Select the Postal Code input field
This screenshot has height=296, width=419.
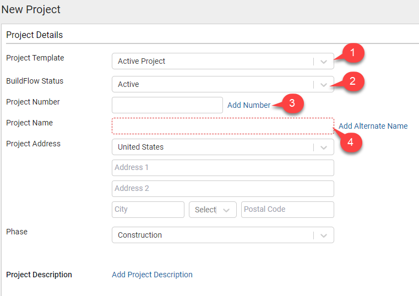pos(287,210)
